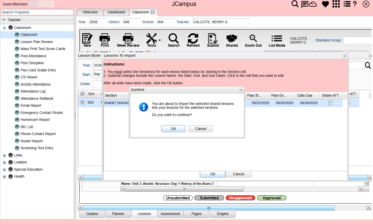Click Cancel at bottom of Lessons To Import
Viewport: 373px width, 224px height.
(x=238, y=174)
